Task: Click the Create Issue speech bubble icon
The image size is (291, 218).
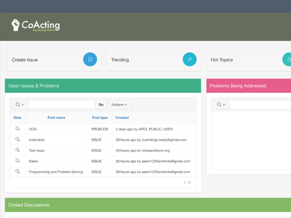Action: pyautogui.click(x=90, y=60)
